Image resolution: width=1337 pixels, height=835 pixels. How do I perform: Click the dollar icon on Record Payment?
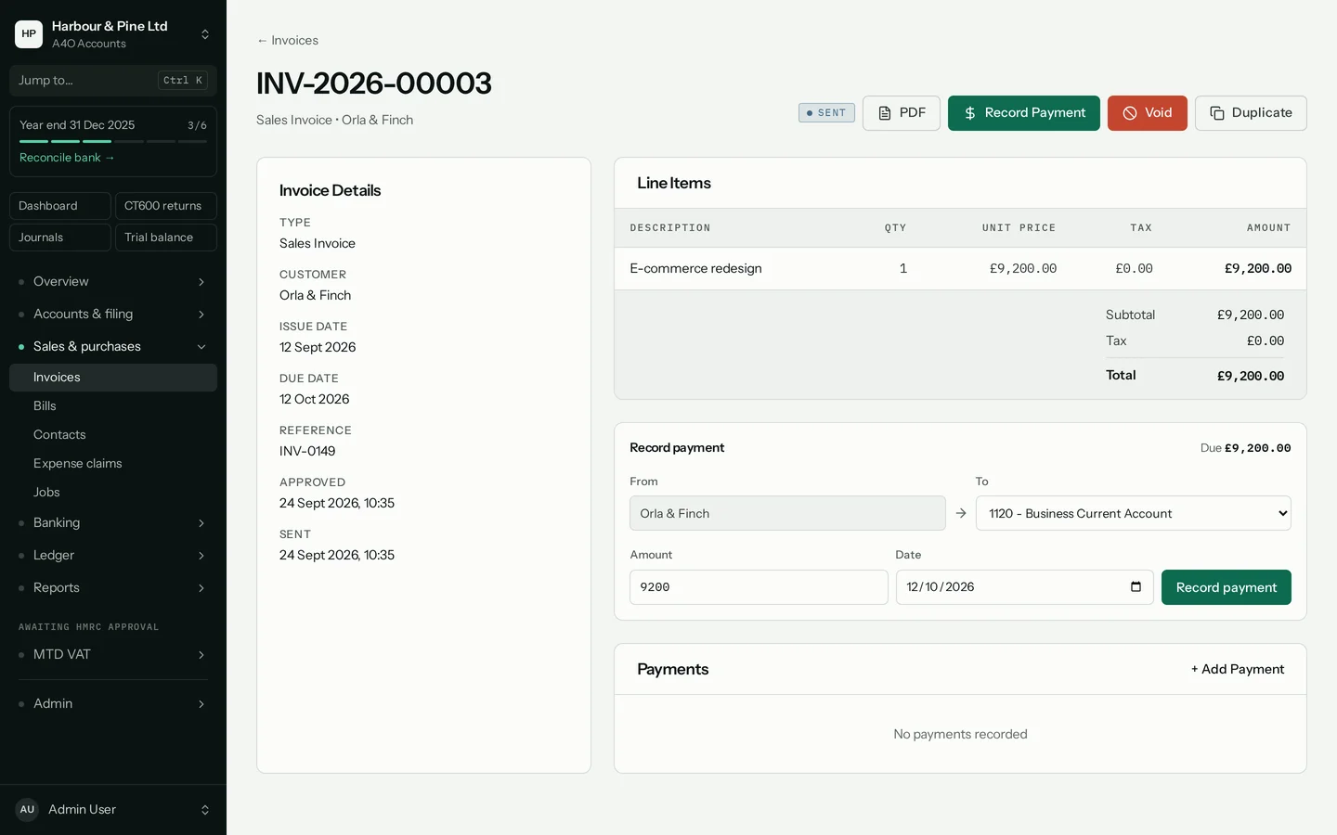click(x=970, y=113)
